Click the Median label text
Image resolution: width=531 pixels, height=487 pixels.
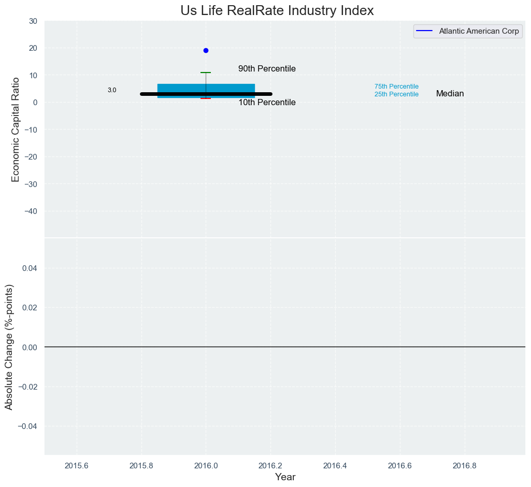click(x=450, y=94)
